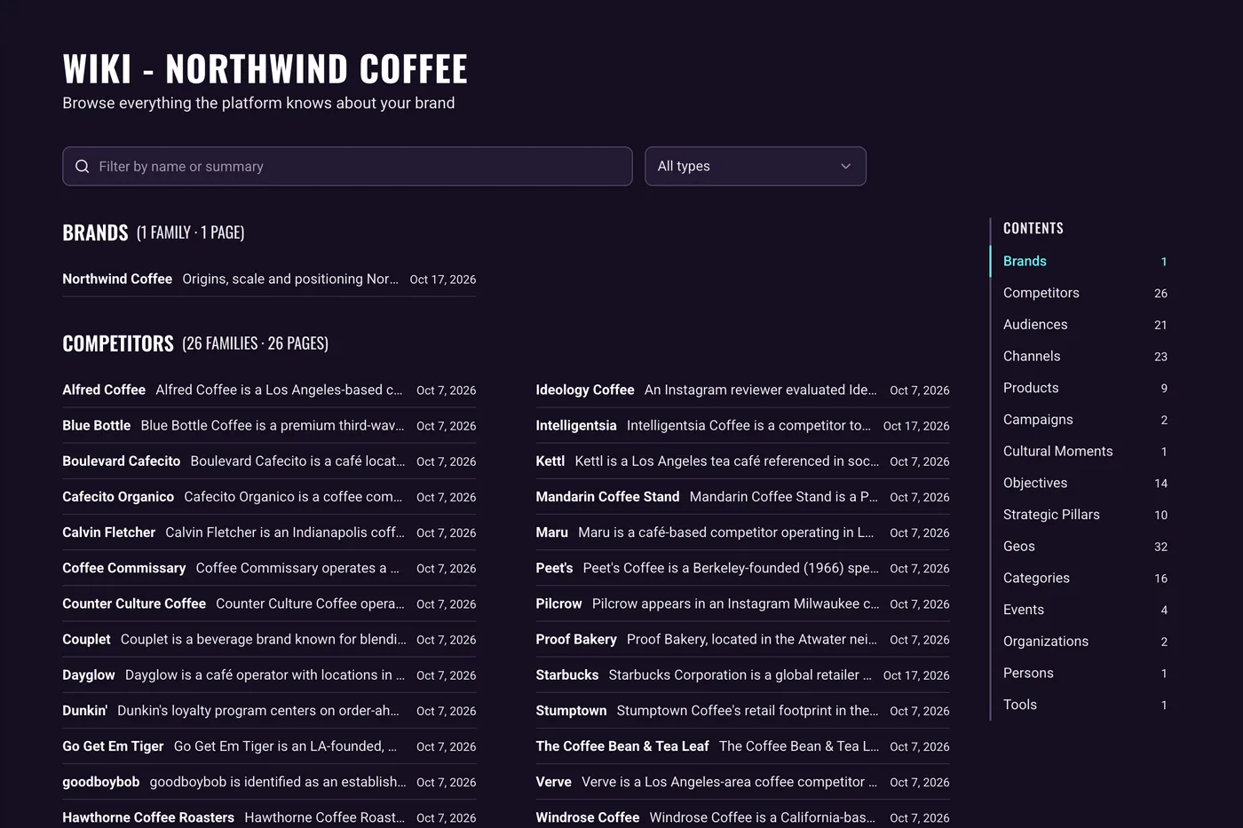Open the Kettl page

pyautogui.click(x=742, y=461)
